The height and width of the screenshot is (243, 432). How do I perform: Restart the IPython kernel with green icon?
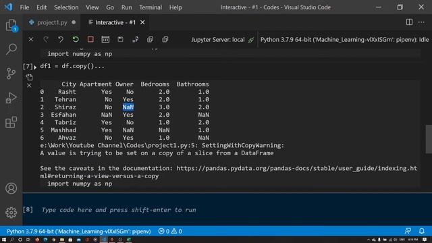click(76, 39)
